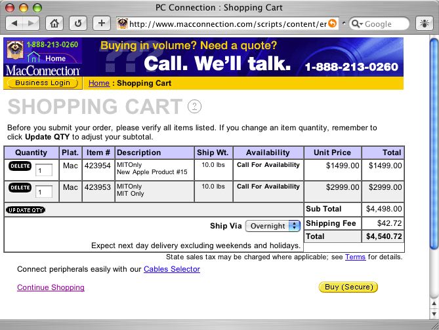
Task: Open the Cables Selector link
Action: click(172, 269)
